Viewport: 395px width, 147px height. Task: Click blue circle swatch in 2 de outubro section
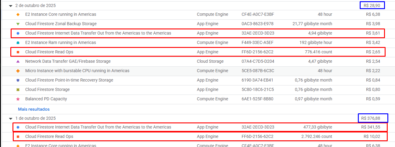(x=18, y=33)
